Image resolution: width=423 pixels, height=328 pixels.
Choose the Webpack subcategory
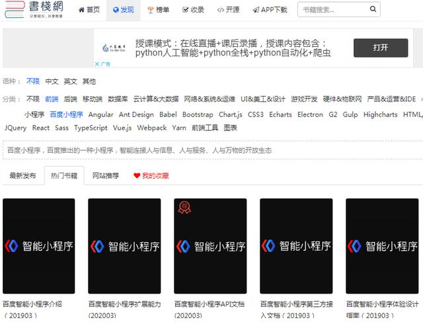coord(152,128)
